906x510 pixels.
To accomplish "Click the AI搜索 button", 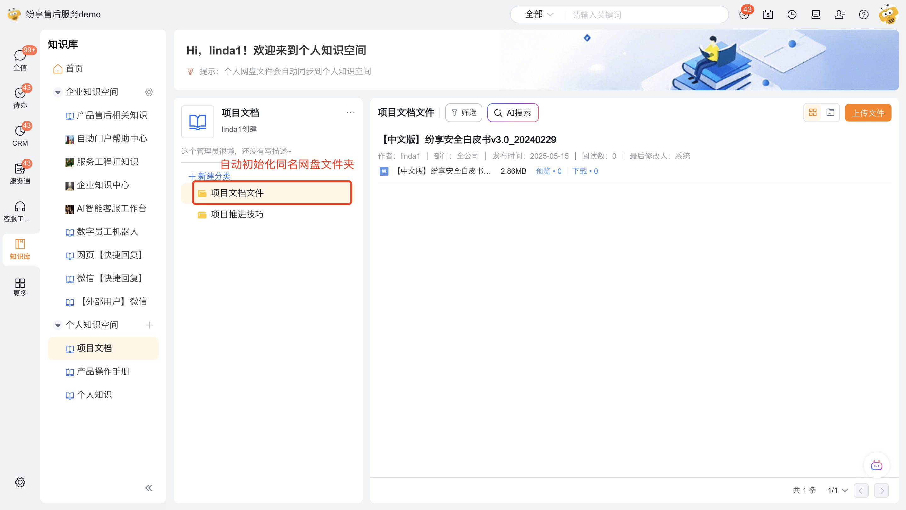I will tap(512, 113).
